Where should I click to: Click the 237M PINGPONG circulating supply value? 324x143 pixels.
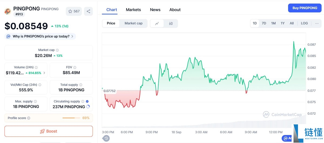(x=69, y=107)
